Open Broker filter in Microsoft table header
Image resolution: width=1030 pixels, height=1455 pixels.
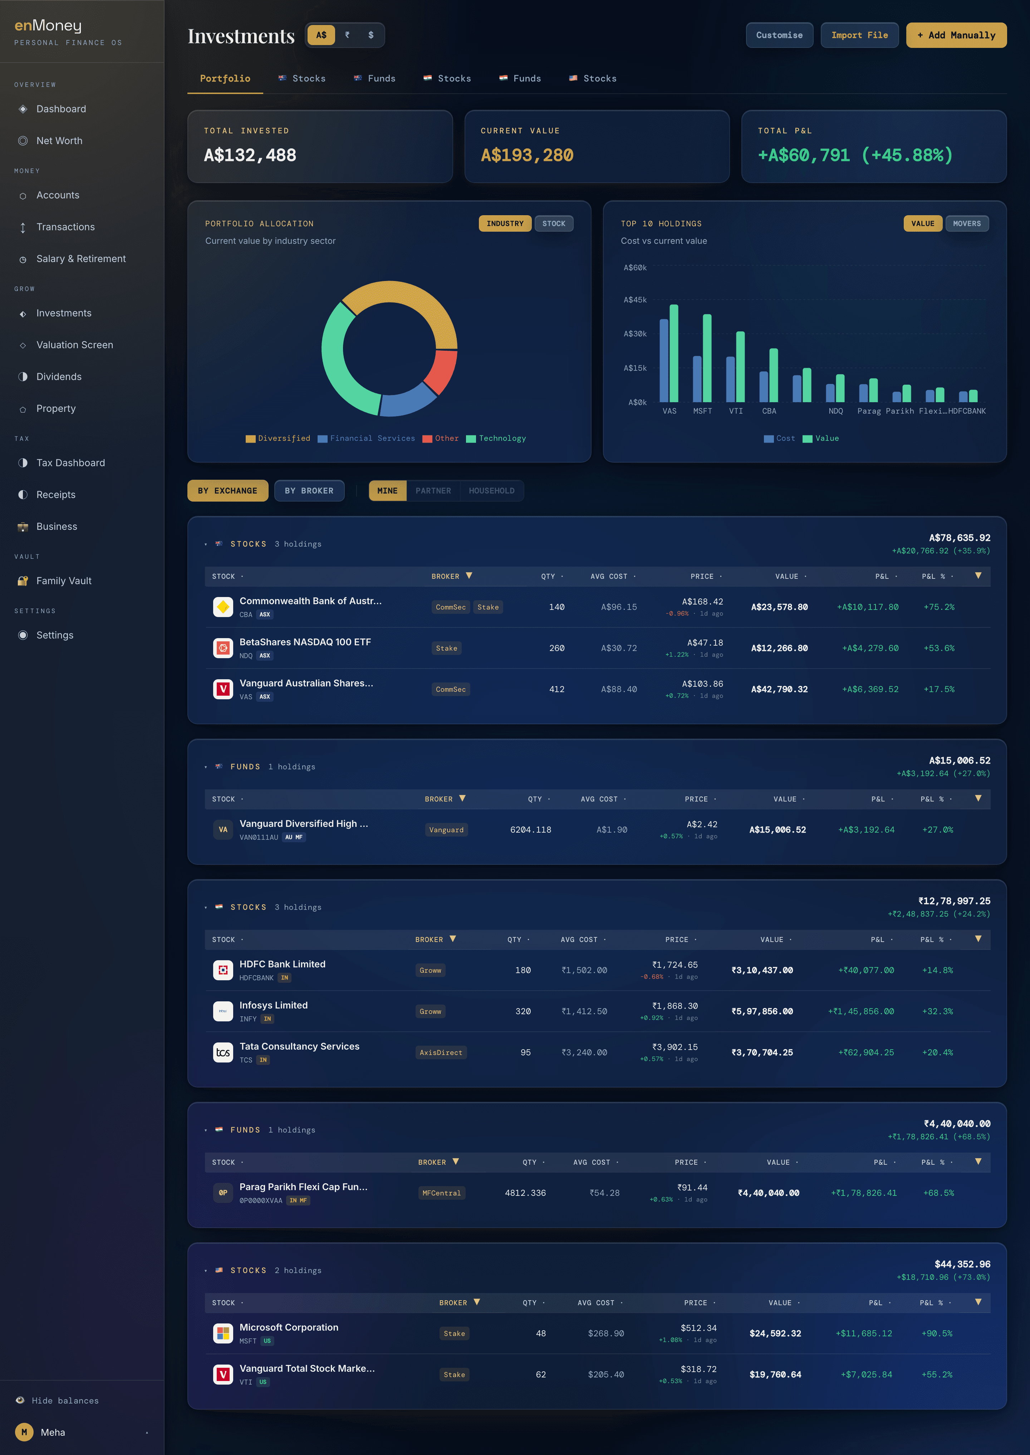pos(477,1302)
